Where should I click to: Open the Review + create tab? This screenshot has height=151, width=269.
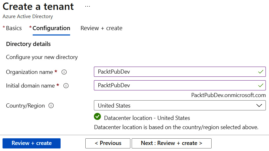pos(102,28)
